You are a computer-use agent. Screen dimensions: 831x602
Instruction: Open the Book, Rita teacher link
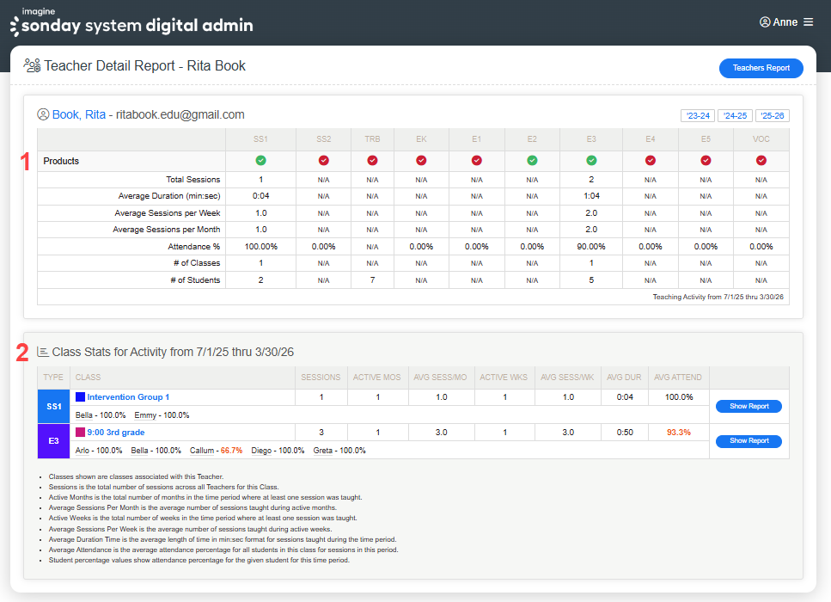[79, 114]
